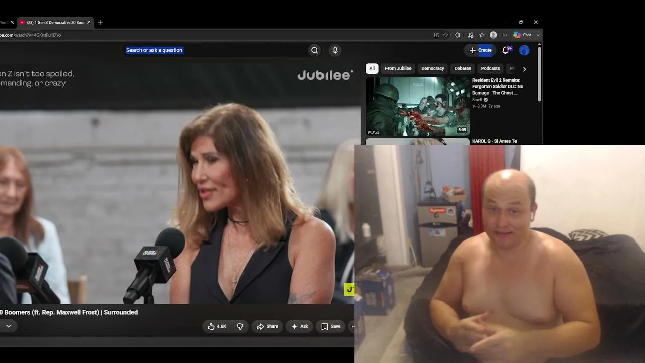
Task: Open the YouTube account avatar menu
Action: pos(524,50)
